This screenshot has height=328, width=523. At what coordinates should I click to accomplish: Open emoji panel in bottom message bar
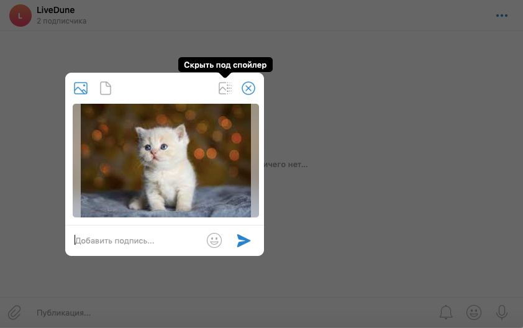click(x=474, y=312)
